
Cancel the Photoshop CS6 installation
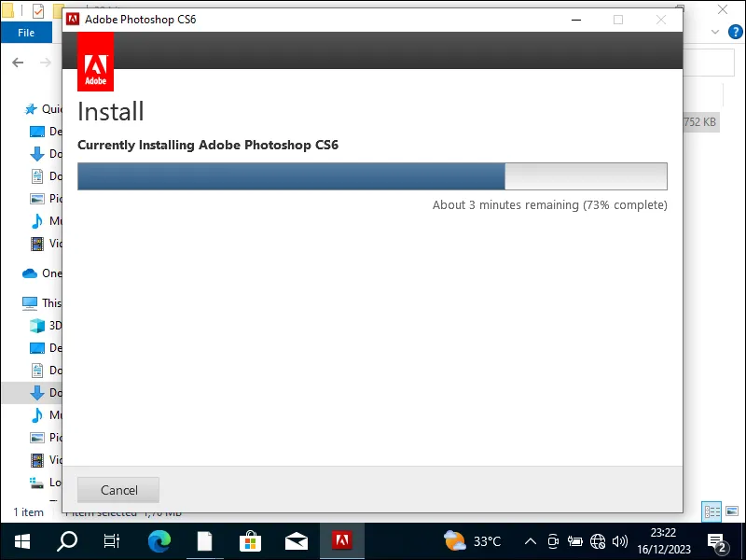pos(117,489)
